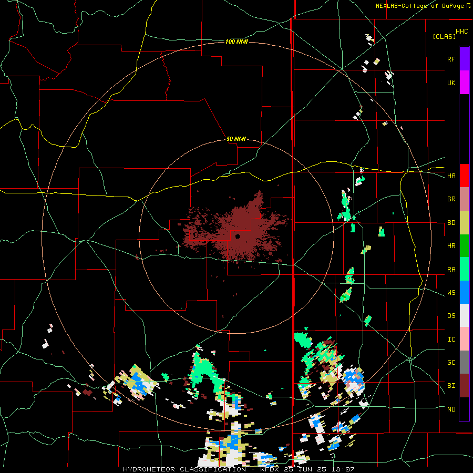The height and width of the screenshot is (473, 473).
Task: Click the '100 NMI' range ring label
Action: pyautogui.click(x=236, y=42)
